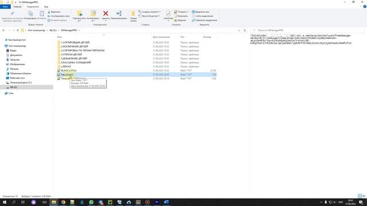Screen dimensions: 367x206
Task: Select the z.SERVICE folder
Action: pyautogui.click(x=66, y=66)
